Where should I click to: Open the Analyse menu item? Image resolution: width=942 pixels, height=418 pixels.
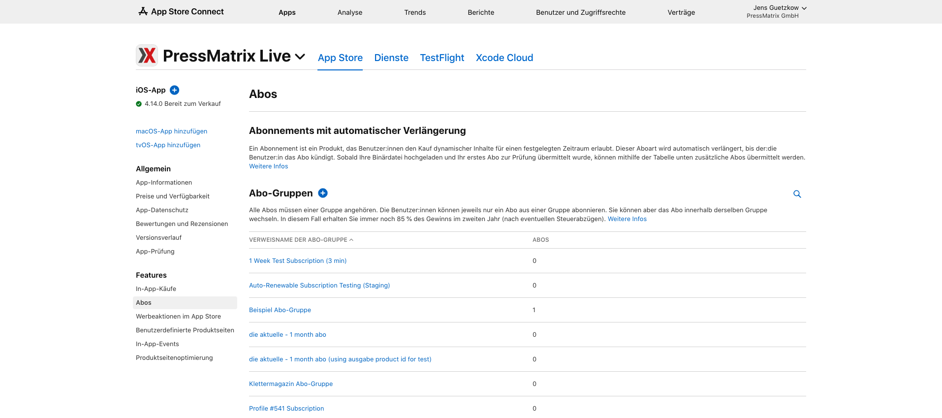[350, 12]
